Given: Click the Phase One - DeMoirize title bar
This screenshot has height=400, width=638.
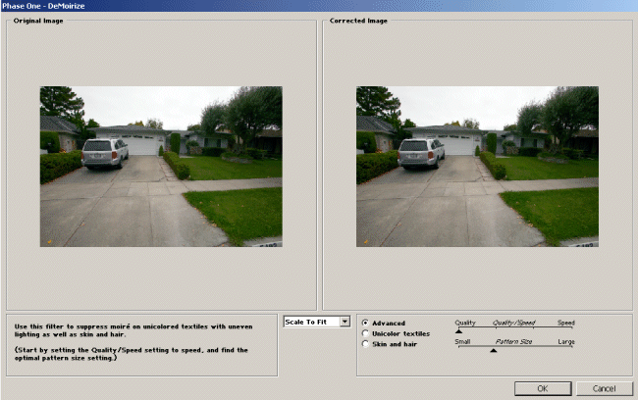Looking at the screenshot, I should [x=319, y=6].
